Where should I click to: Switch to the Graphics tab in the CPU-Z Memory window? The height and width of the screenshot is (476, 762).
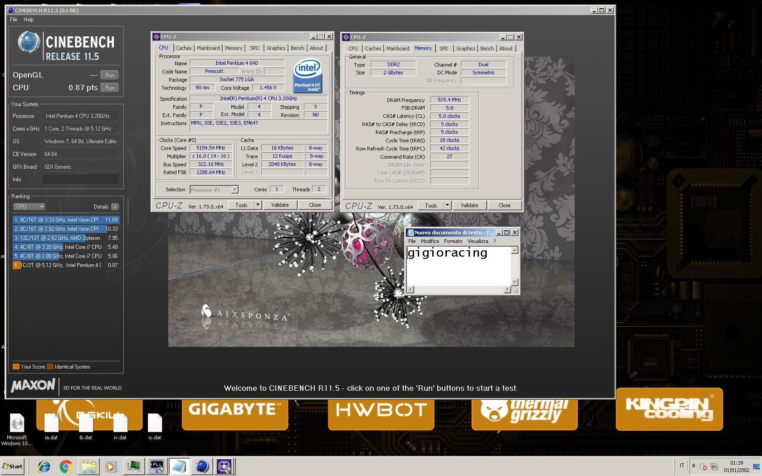(466, 49)
